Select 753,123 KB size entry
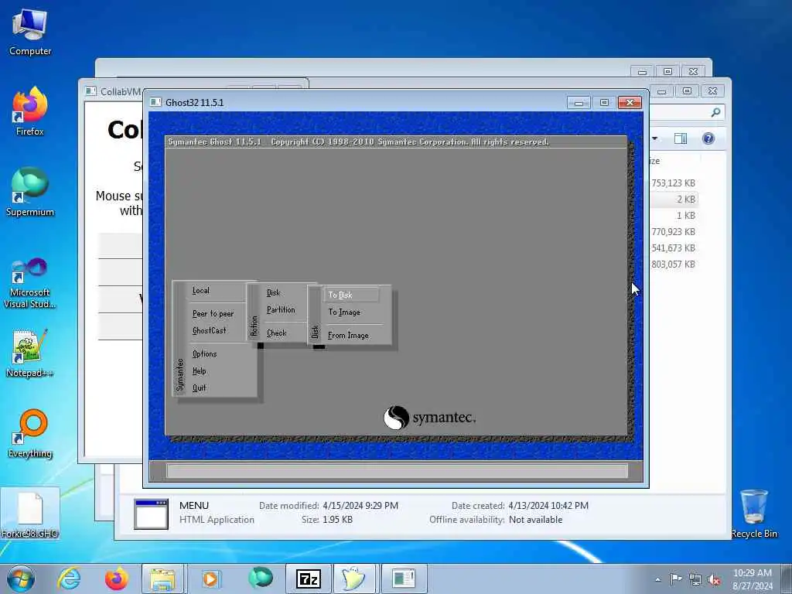The height and width of the screenshot is (594, 792). [674, 183]
